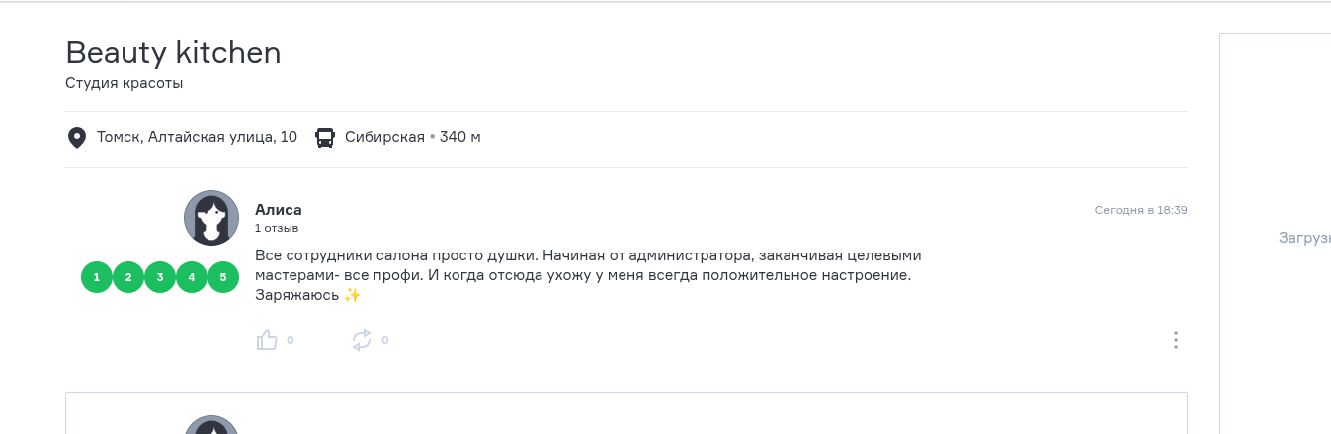Click the thumbs-up like icon
The width and height of the screenshot is (1331, 434).
pyautogui.click(x=267, y=340)
